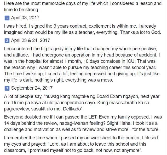Click the number 3 keycap emoji
The height and width of the screenshot is (155, 167).
tap(7, 88)
